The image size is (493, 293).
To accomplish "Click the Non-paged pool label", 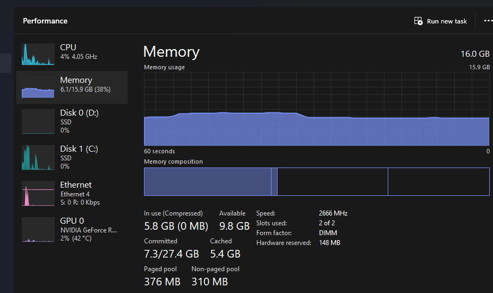I will pyautogui.click(x=215, y=269).
